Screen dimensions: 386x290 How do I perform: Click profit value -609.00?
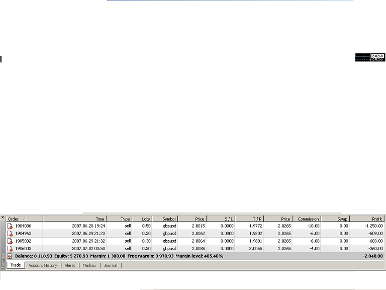coord(375,234)
